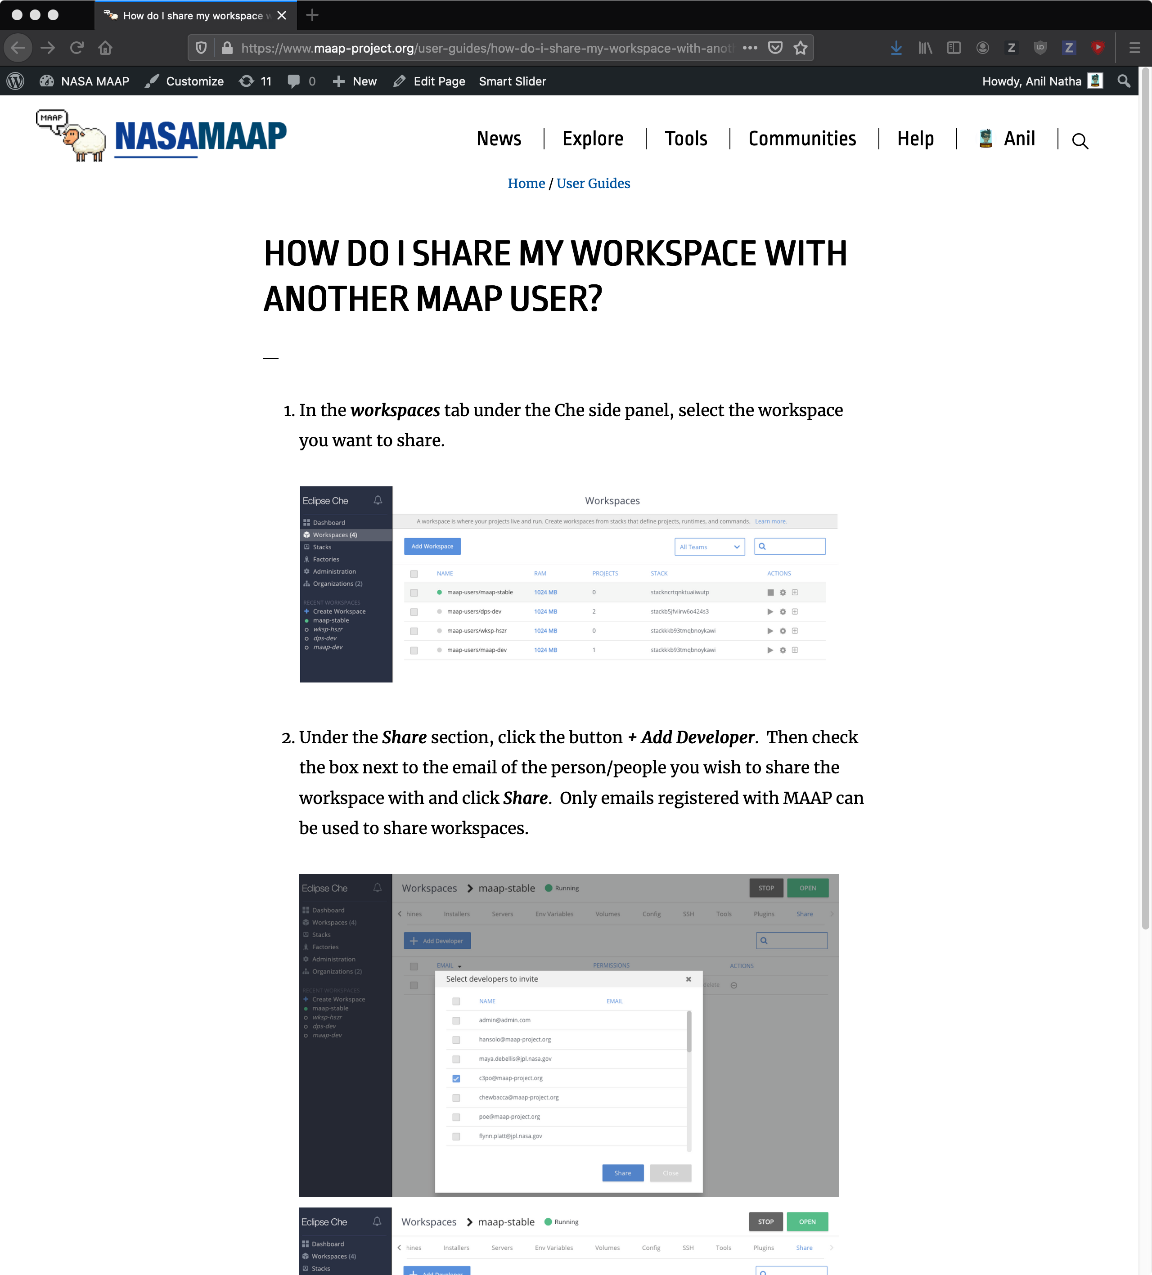Open the MAAP site search magnifier icon
Screen dimensions: 1152x1275
[1080, 140]
